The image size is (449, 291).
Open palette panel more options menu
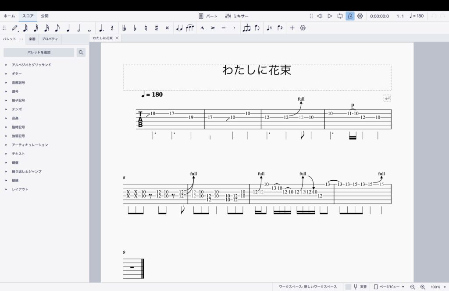(x=21, y=39)
